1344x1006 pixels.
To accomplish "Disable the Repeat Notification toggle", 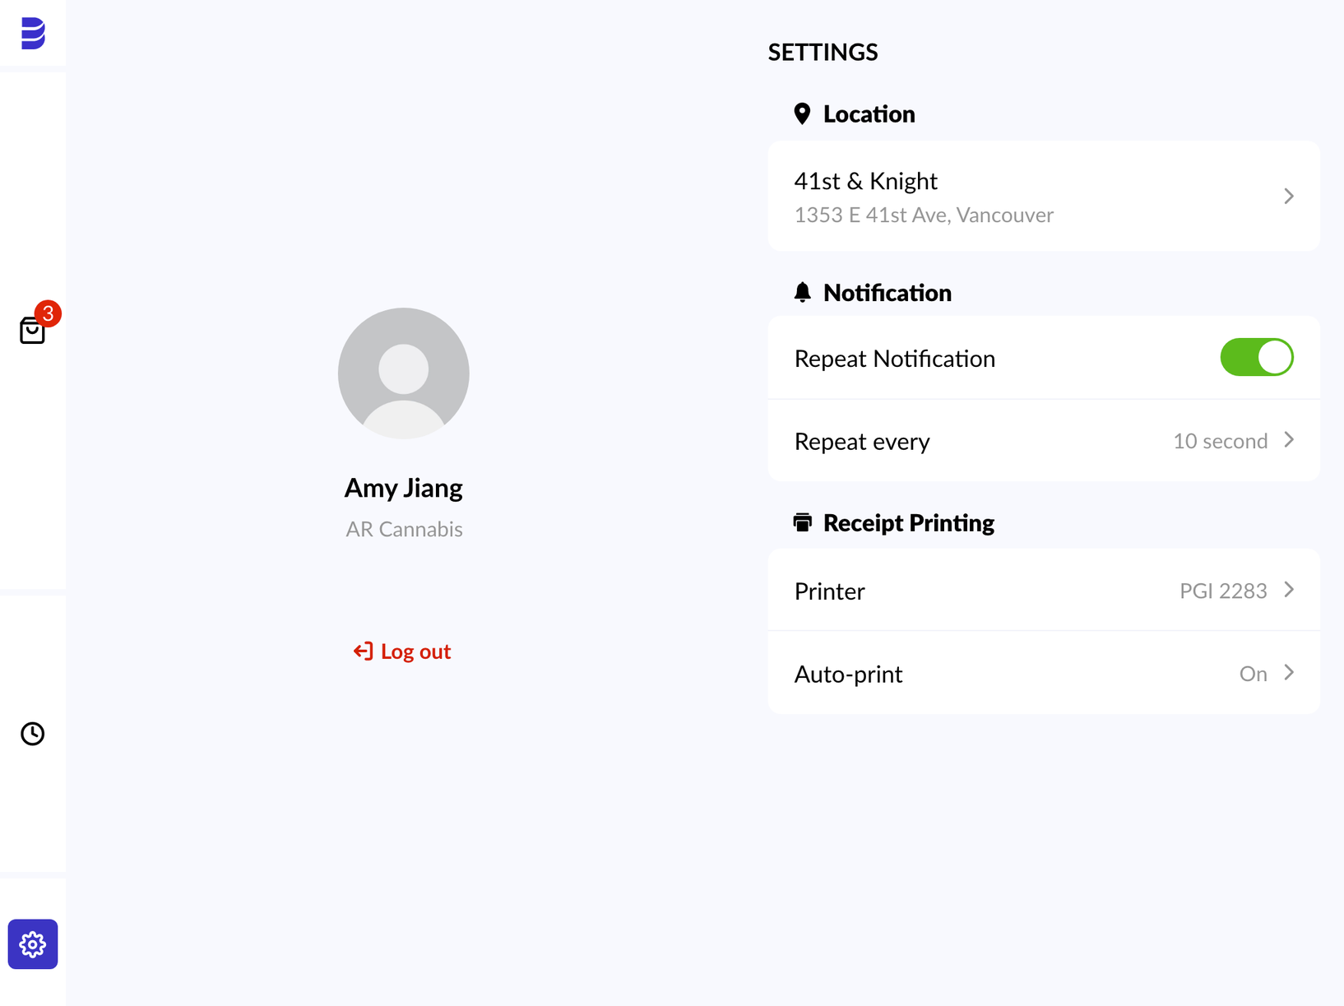I will (1257, 358).
